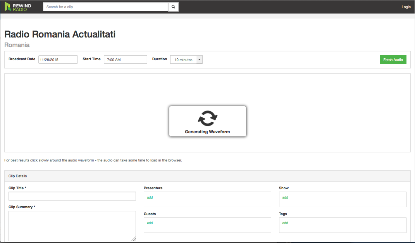This screenshot has height=243, width=415.
Task: Add a guest via add link
Action: pos(150,223)
